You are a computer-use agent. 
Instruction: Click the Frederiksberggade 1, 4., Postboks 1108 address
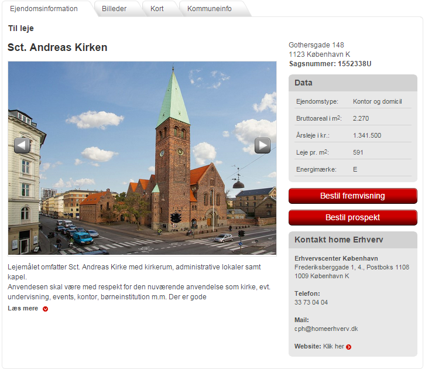pos(352,267)
